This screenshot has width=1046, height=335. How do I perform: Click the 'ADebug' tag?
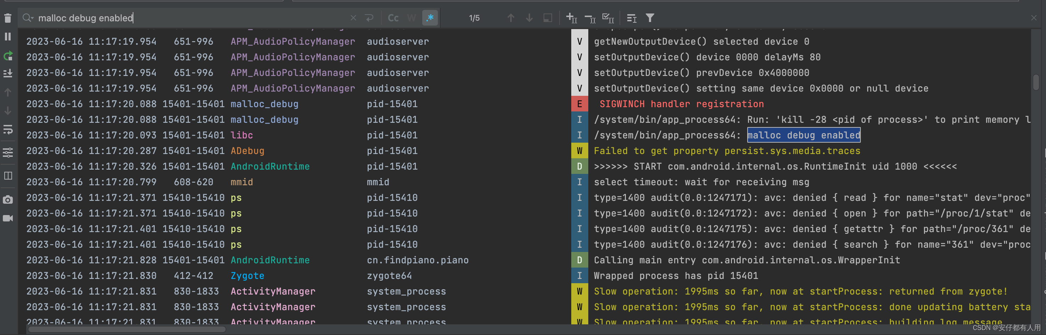(247, 151)
